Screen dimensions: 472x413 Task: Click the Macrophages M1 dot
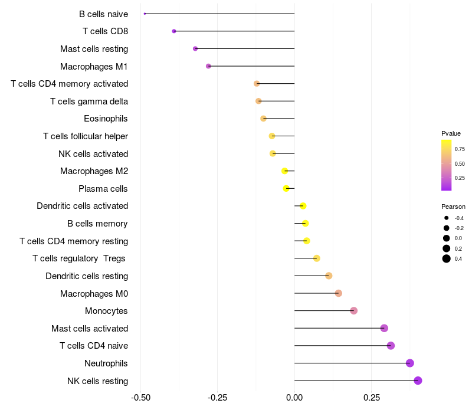[208, 66]
